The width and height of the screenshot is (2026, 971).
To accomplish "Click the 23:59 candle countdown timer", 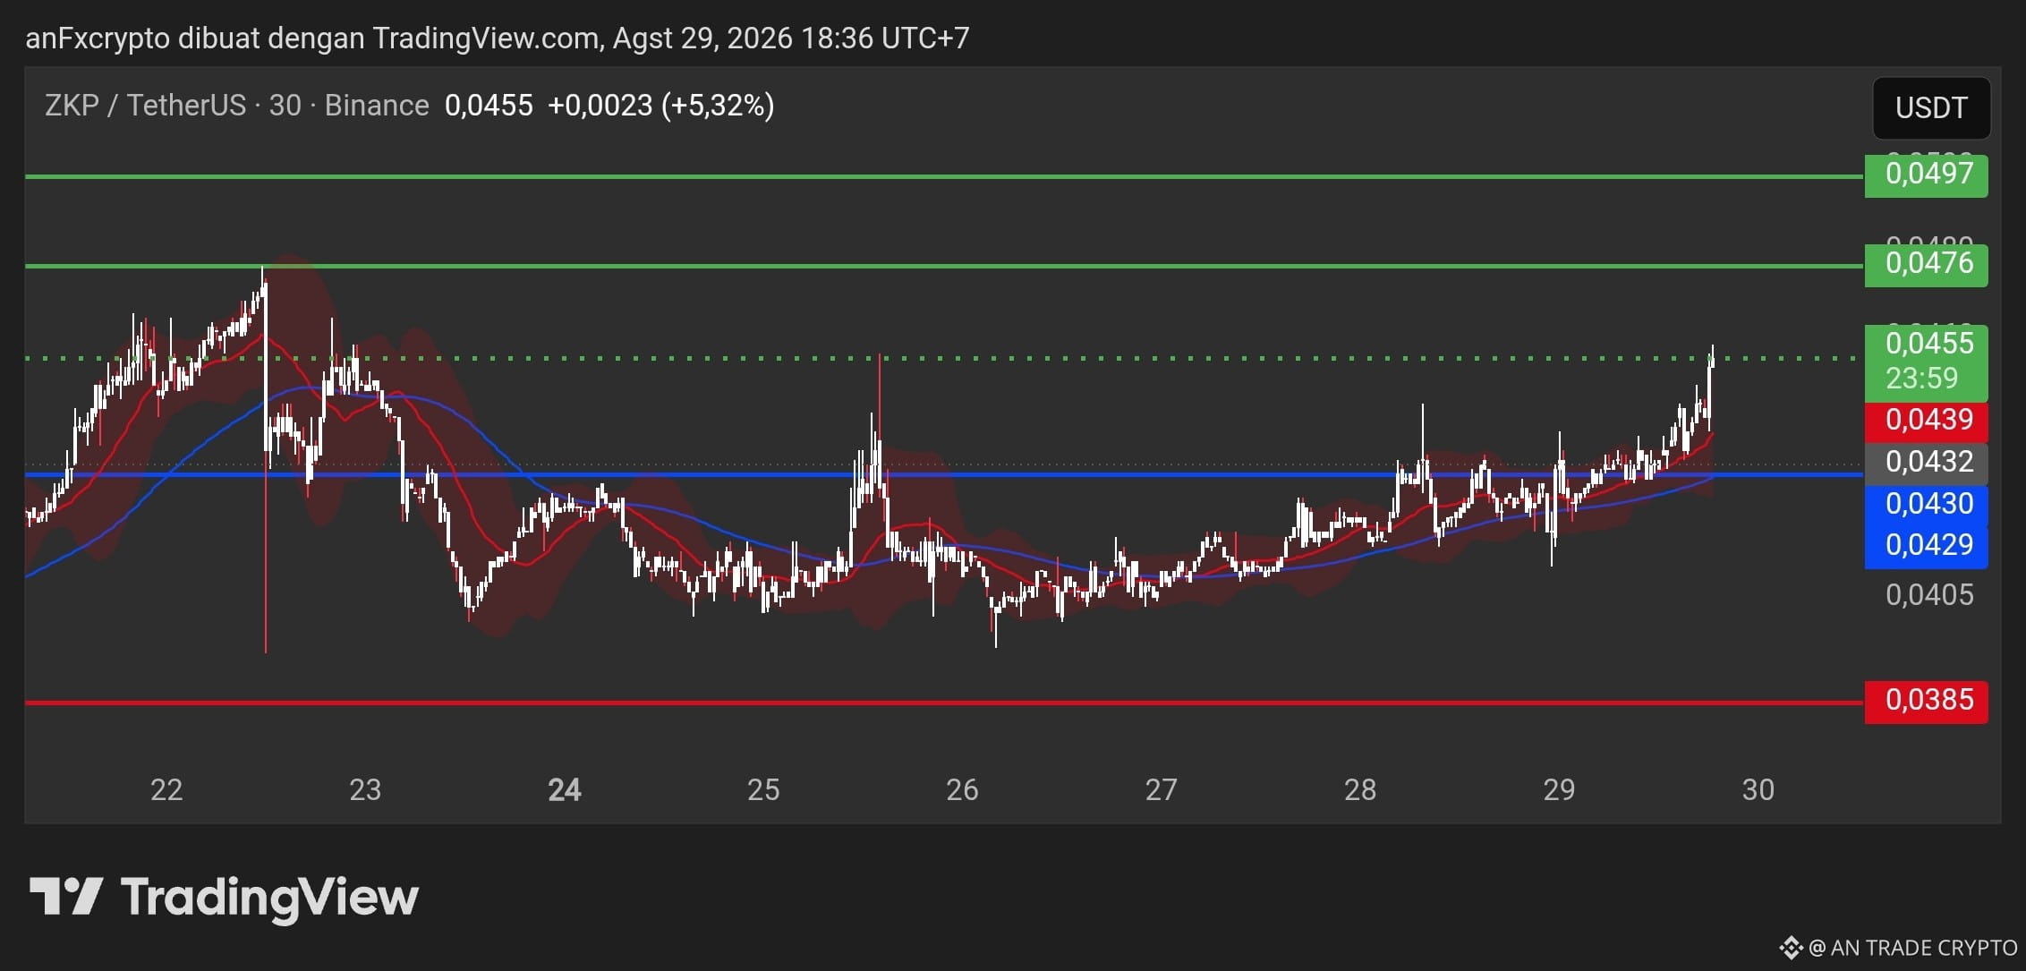I will point(1922,379).
